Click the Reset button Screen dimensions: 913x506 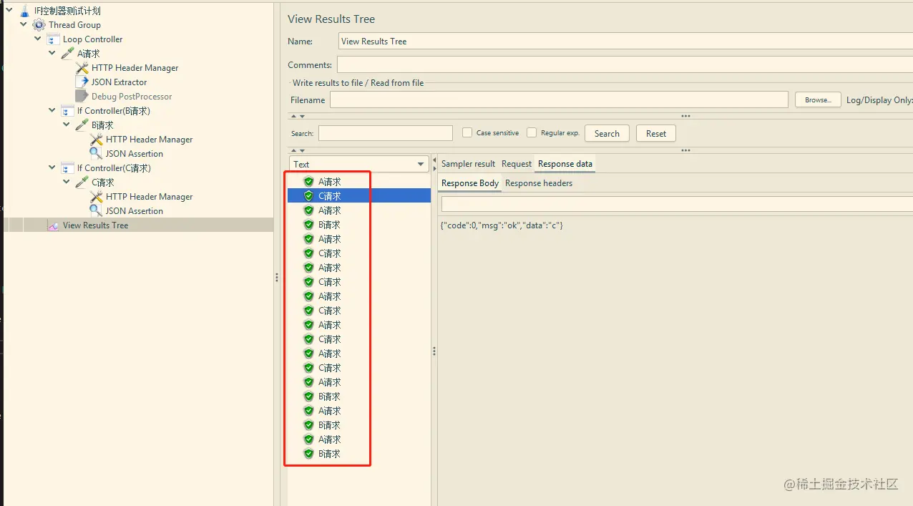tap(656, 133)
